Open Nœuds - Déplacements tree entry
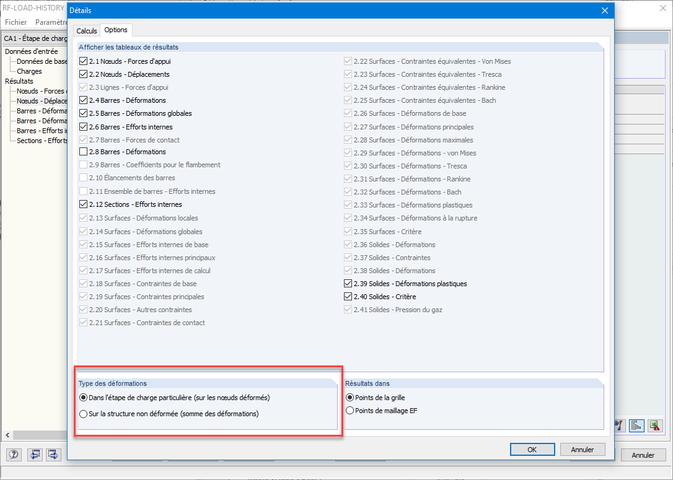Screen dimensions: 673x480 coord(42,101)
